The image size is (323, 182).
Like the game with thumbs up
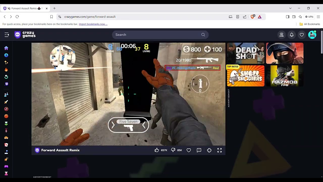(157, 150)
